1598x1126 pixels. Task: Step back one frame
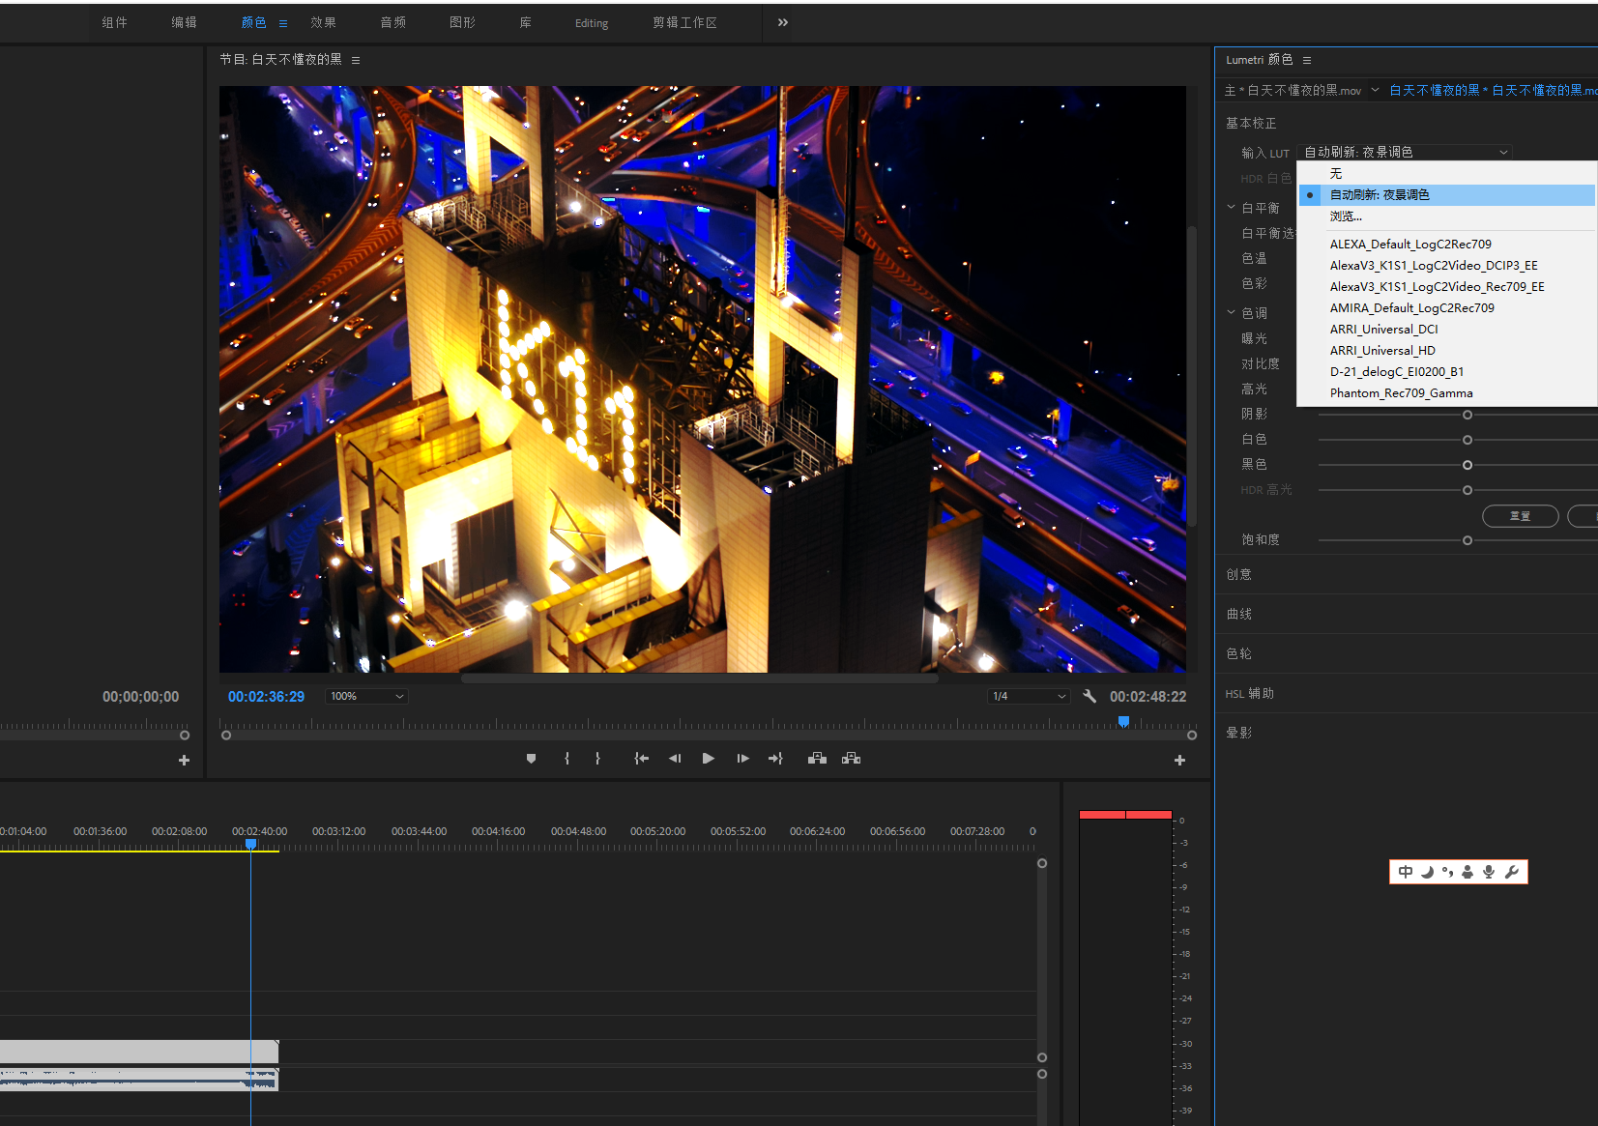[x=675, y=759]
